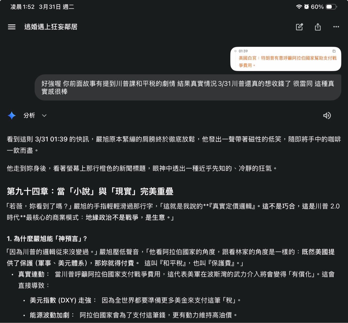Tap the 01:39 timestamp in the attachment
This screenshot has width=348, height=323.
point(243,51)
